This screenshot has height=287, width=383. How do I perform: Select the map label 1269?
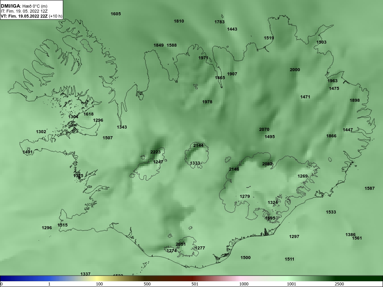[x=303, y=176]
